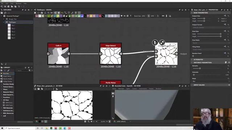Toggle highlighted node display button in graph toolbar
The image size is (232, 130).
coord(55,13)
